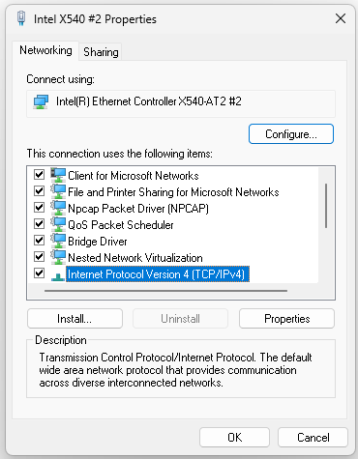This screenshot has width=358, height=459.
Task: Click the vertical scrollbar in items list
Action: (326, 206)
